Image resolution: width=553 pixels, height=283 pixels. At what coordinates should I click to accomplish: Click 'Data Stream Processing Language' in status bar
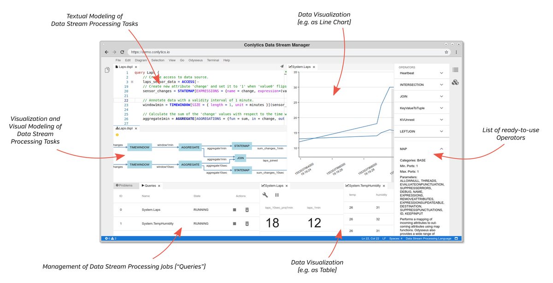pos(428,238)
